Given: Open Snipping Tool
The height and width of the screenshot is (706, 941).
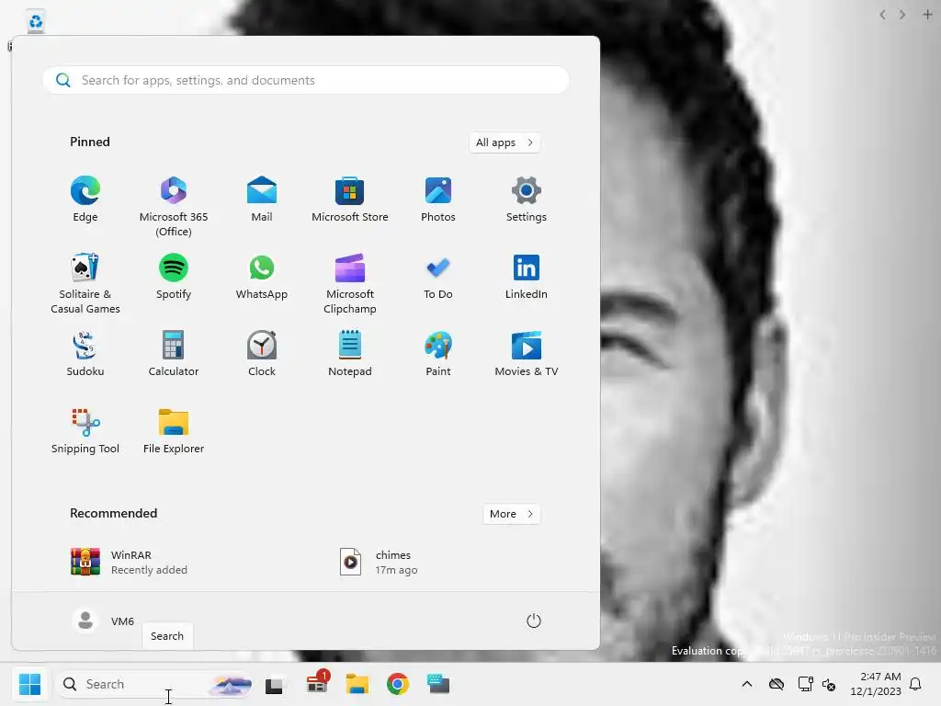Looking at the screenshot, I should (x=85, y=431).
